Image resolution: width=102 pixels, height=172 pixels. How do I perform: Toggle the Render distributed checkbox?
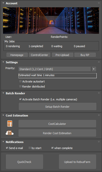20,86
